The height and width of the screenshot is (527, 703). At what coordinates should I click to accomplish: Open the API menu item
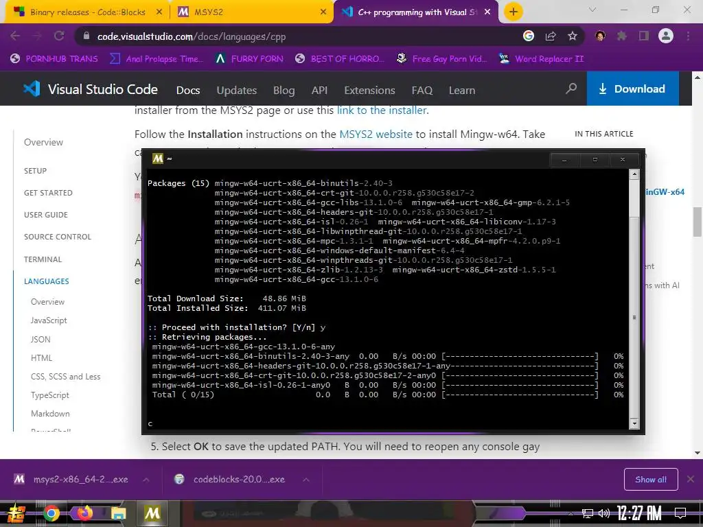319,90
